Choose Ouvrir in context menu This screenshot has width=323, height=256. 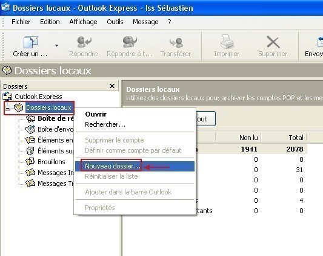pos(135,114)
